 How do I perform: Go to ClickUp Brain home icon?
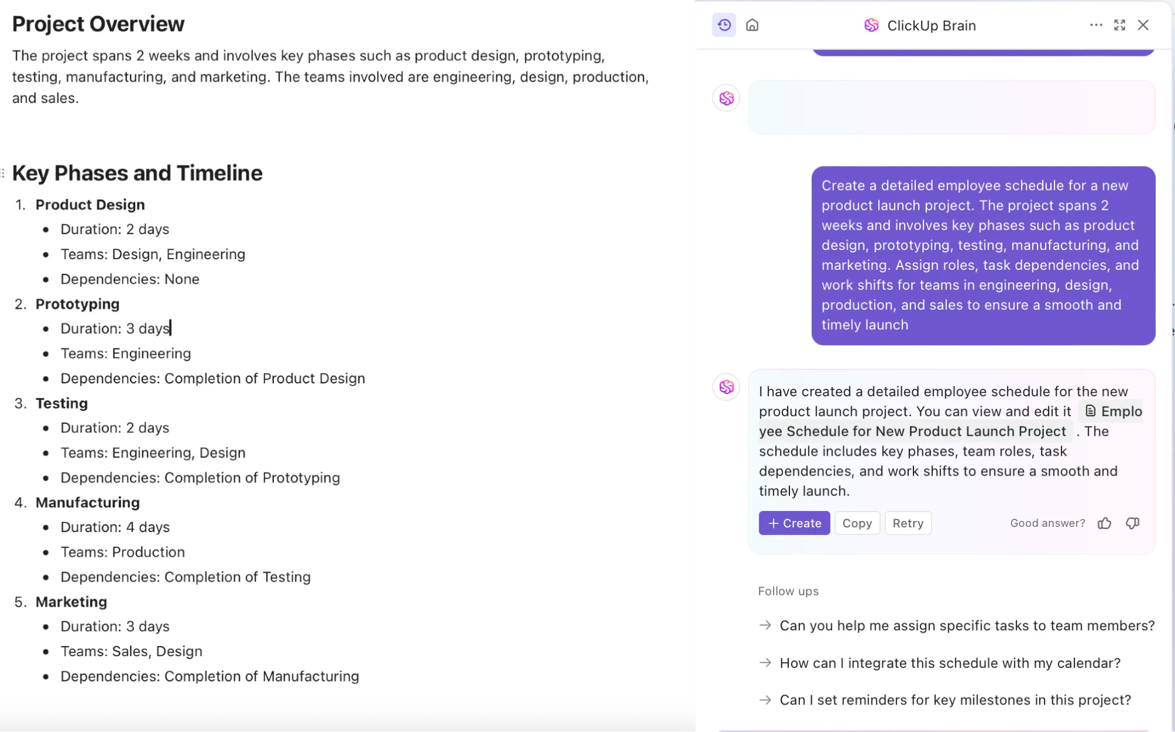coord(752,25)
